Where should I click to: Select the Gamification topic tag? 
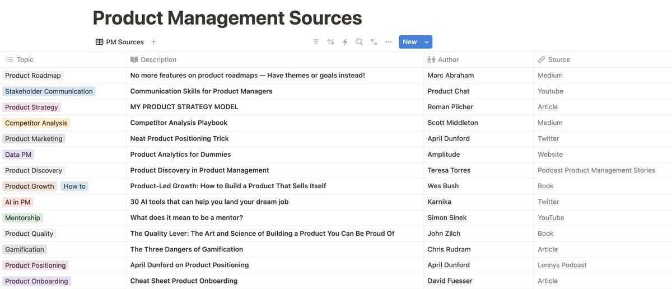click(x=25, y=249)
